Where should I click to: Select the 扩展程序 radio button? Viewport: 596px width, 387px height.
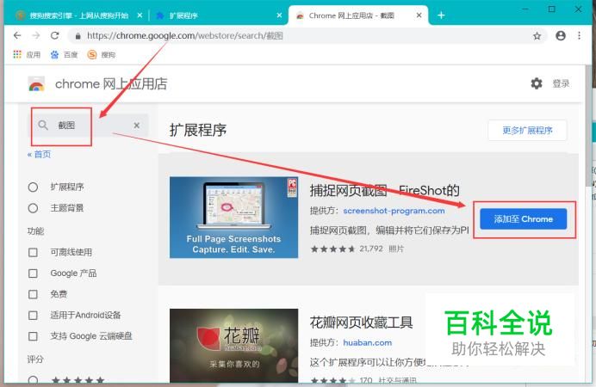click(33, 187)
